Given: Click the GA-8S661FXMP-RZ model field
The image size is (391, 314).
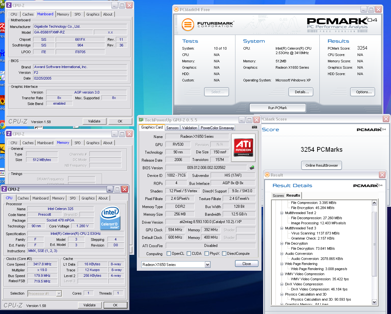Looking at the screenshot, I should coord(63,32).
